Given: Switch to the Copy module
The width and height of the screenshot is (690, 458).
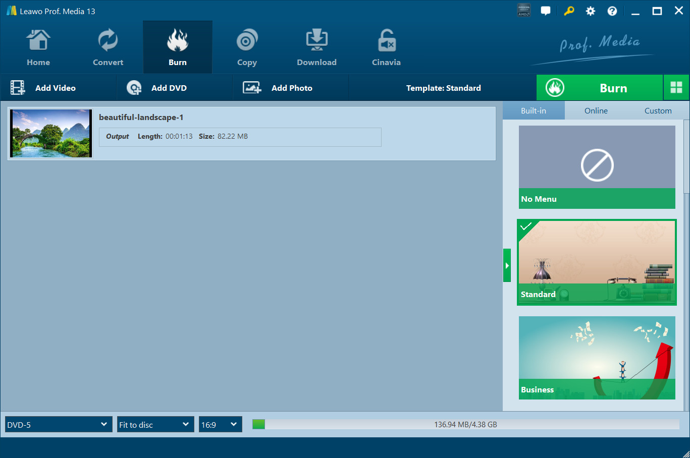Looking at the screenshot, I should tap(247, 48).
